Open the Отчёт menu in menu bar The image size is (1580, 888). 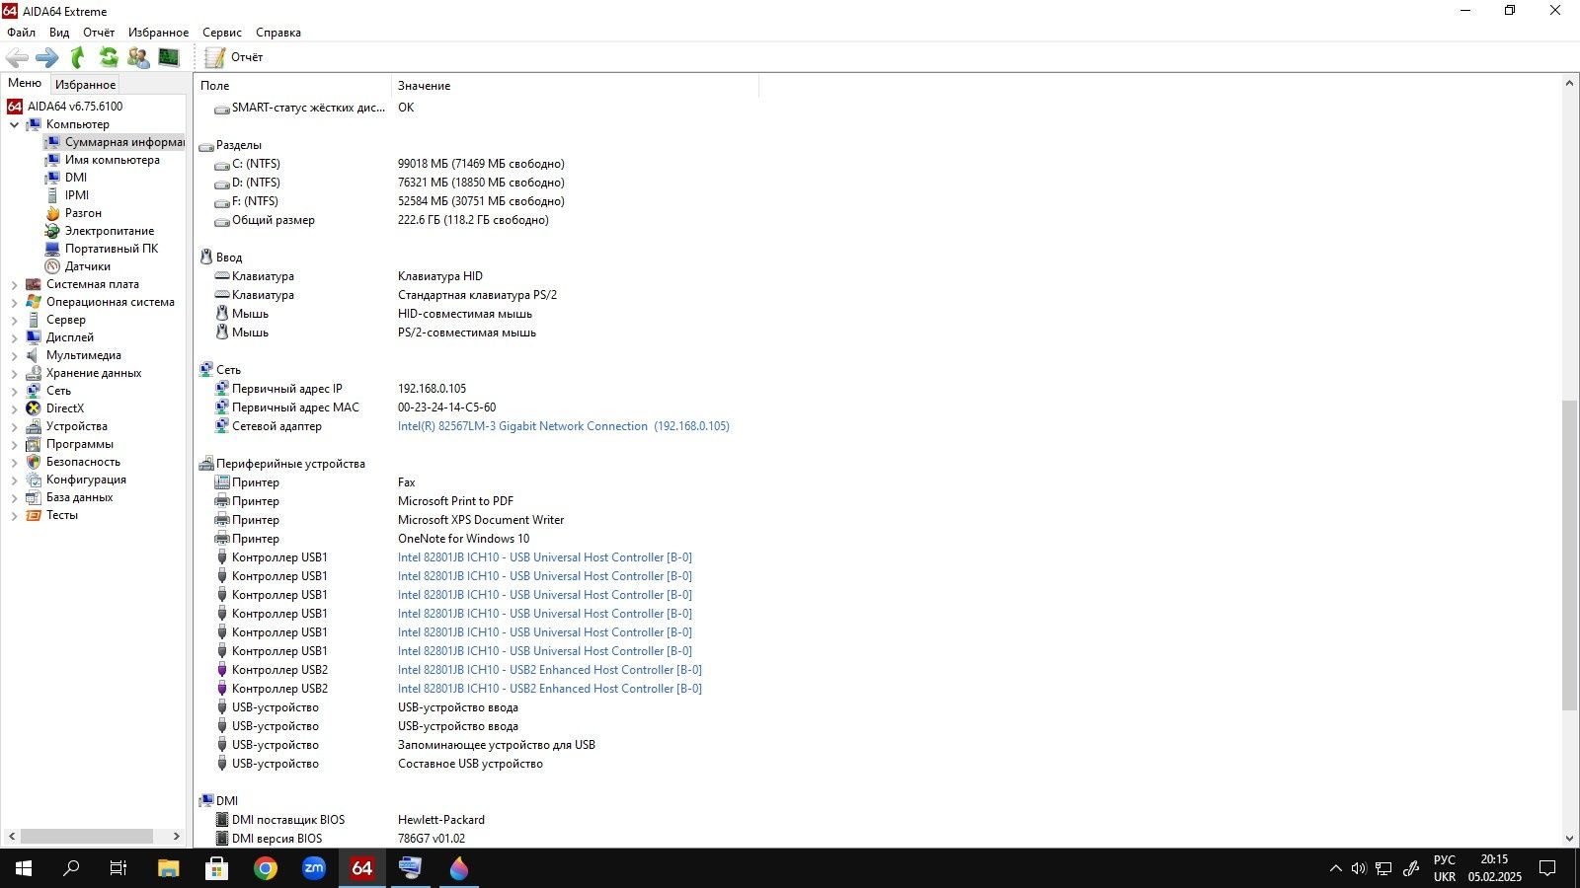[99, 33]
